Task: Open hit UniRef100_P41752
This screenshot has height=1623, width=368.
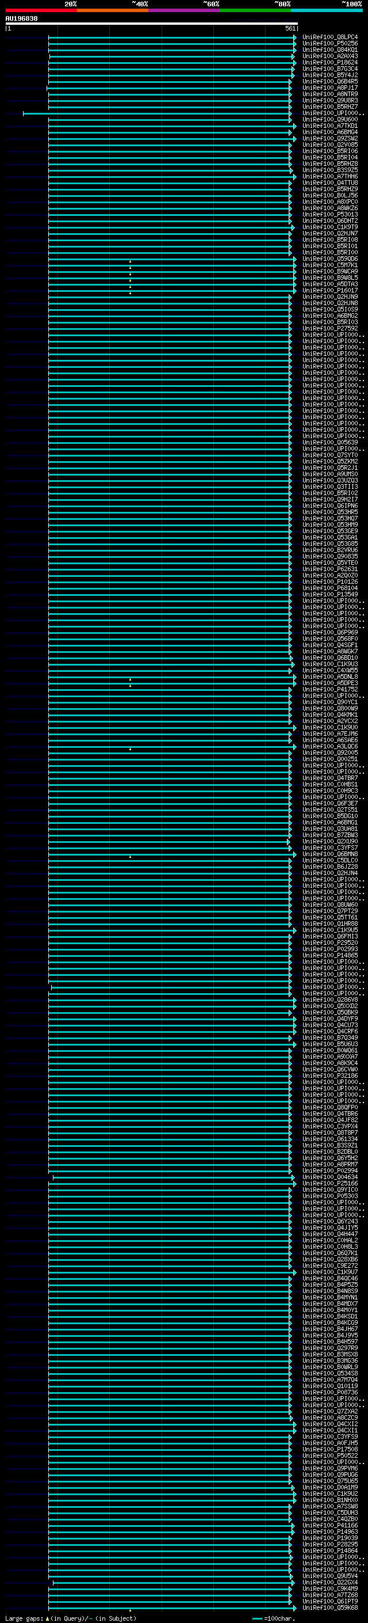Action: coord(330,689)
